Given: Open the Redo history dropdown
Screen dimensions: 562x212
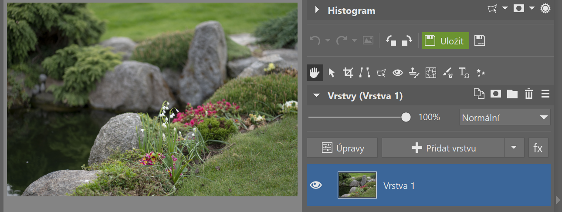Looking at the screenshot, I should pos(354,40).
